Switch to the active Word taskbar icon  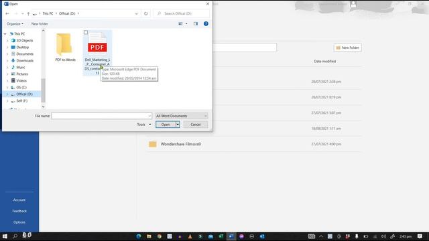(231, 236)
